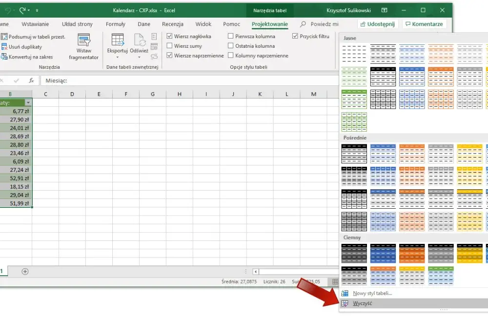Enable Ostatnia kolumna checkbox
Screen dimensions: 488x318
pyautogui.click(x=231, y=46)
